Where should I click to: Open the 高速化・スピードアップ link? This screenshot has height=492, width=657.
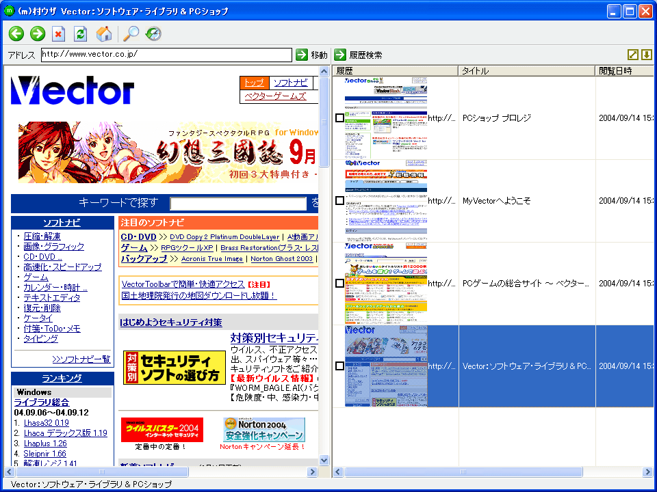pyautogui.click(x=62, y=267)
